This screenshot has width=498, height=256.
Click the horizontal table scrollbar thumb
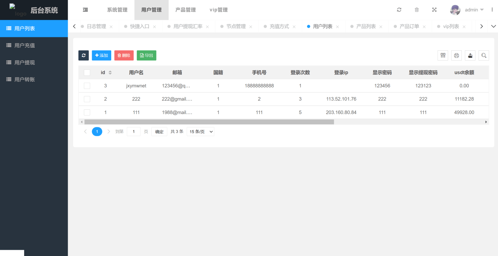coord(209,122)
